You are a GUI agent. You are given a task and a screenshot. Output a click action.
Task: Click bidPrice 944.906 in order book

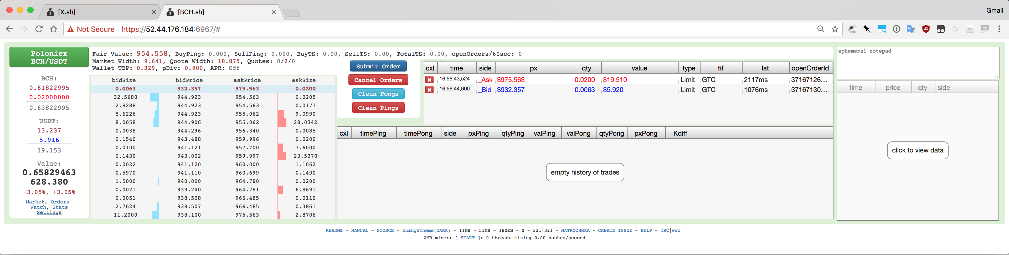tap(189, 122)
